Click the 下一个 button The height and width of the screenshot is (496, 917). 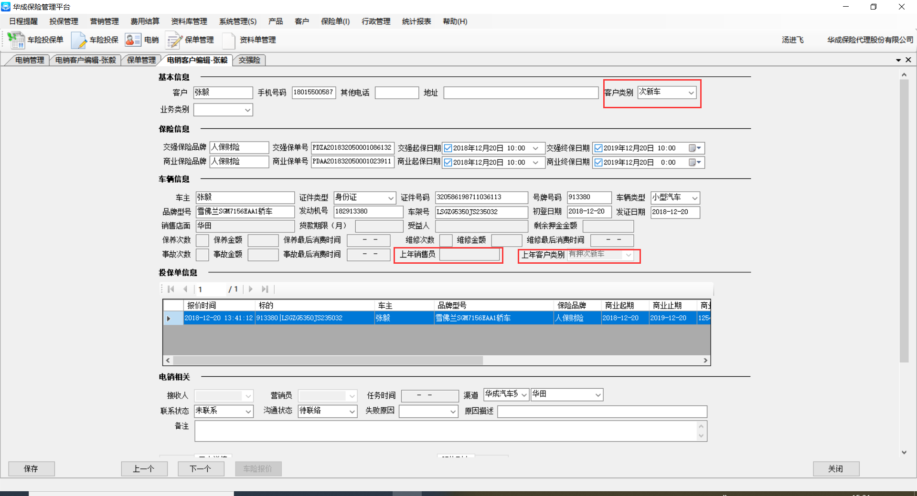coord(201,469)
